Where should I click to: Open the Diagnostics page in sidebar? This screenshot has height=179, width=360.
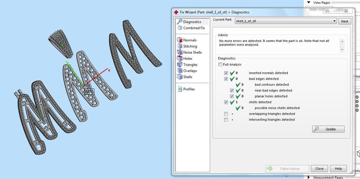pyautogui.click(x=192, y=22)
